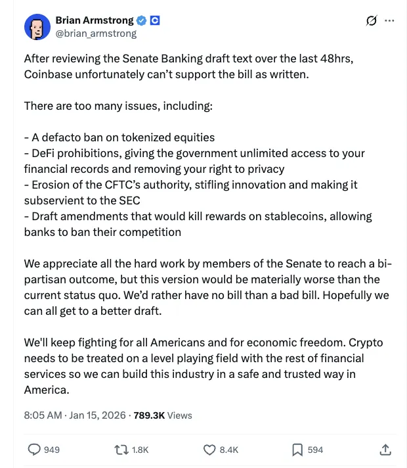The image size is (407, 468).
Task: Click the 1.8K reposts count
Action: (x=140, y=450)
